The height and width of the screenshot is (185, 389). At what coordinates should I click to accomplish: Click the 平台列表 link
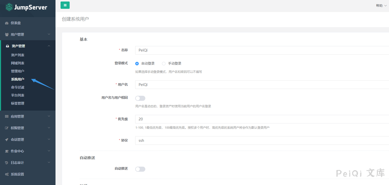17,95
